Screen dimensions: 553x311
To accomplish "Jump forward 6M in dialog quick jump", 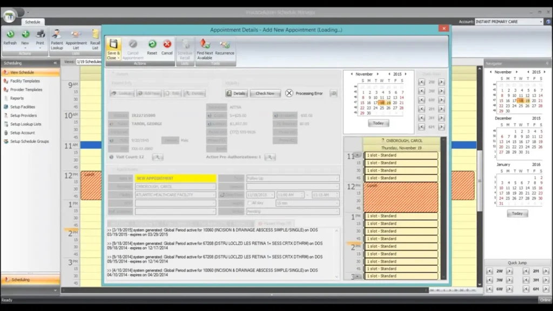I will [441, 127].
